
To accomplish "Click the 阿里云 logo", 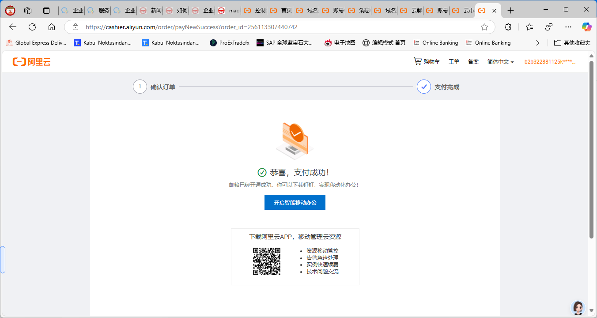I will click(x=31, y=61).
